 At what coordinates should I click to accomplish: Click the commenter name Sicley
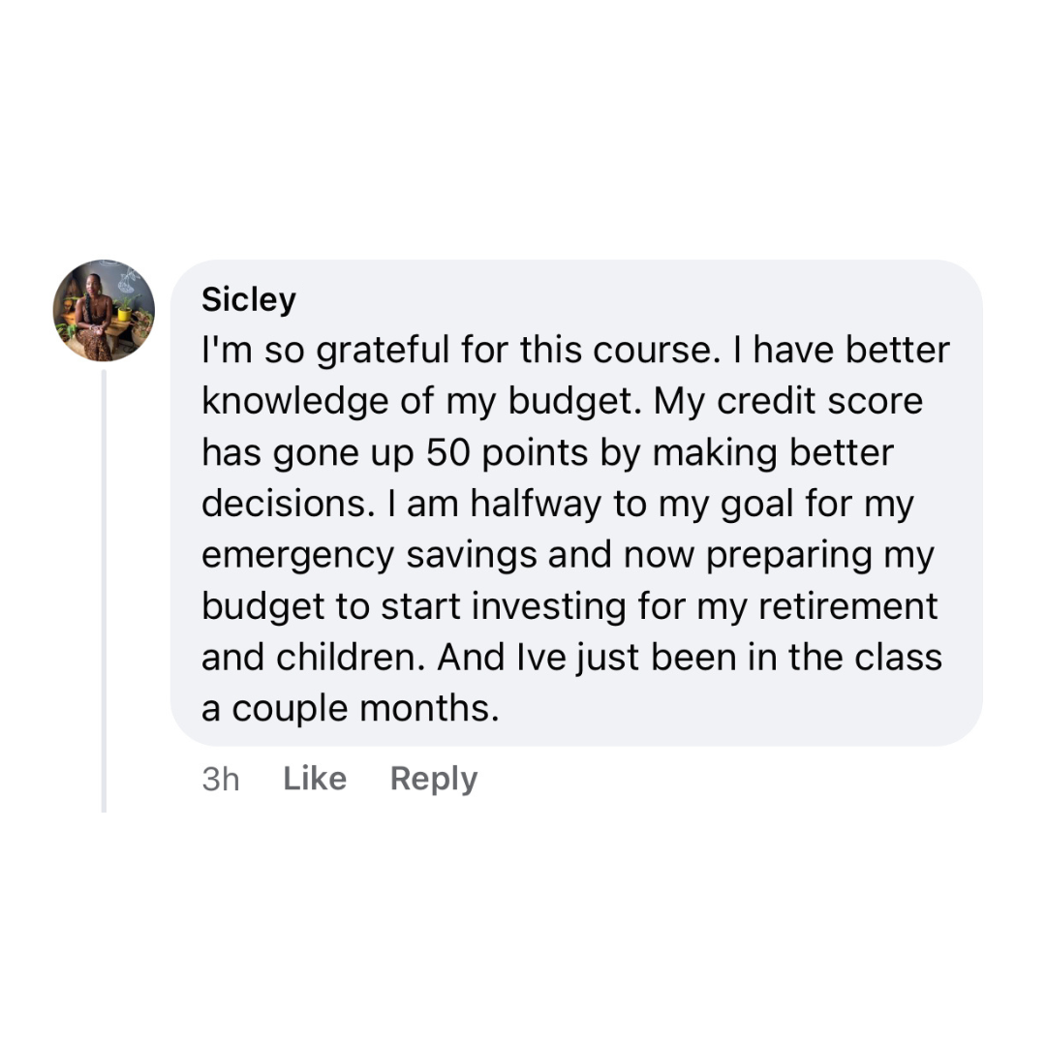coord(249,299)
